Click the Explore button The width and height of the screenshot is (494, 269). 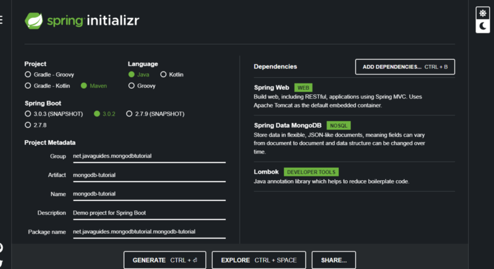click(x=259, y=260)
